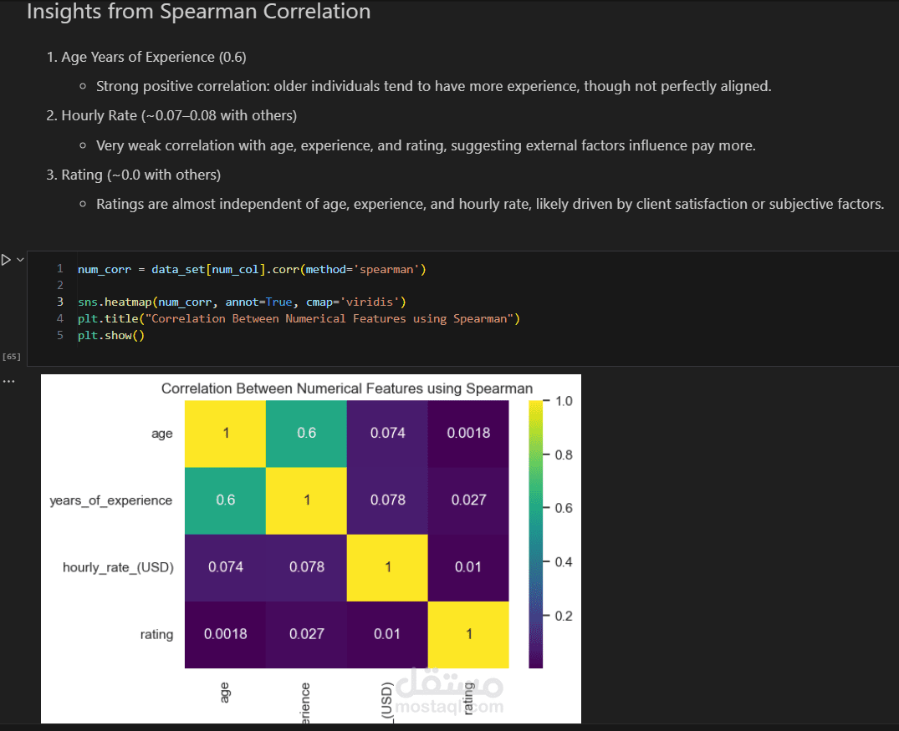Click the viridis colorbar beside the heatmap
The image size is (899, 731).
pyautogui.click(x=535, y=535)
